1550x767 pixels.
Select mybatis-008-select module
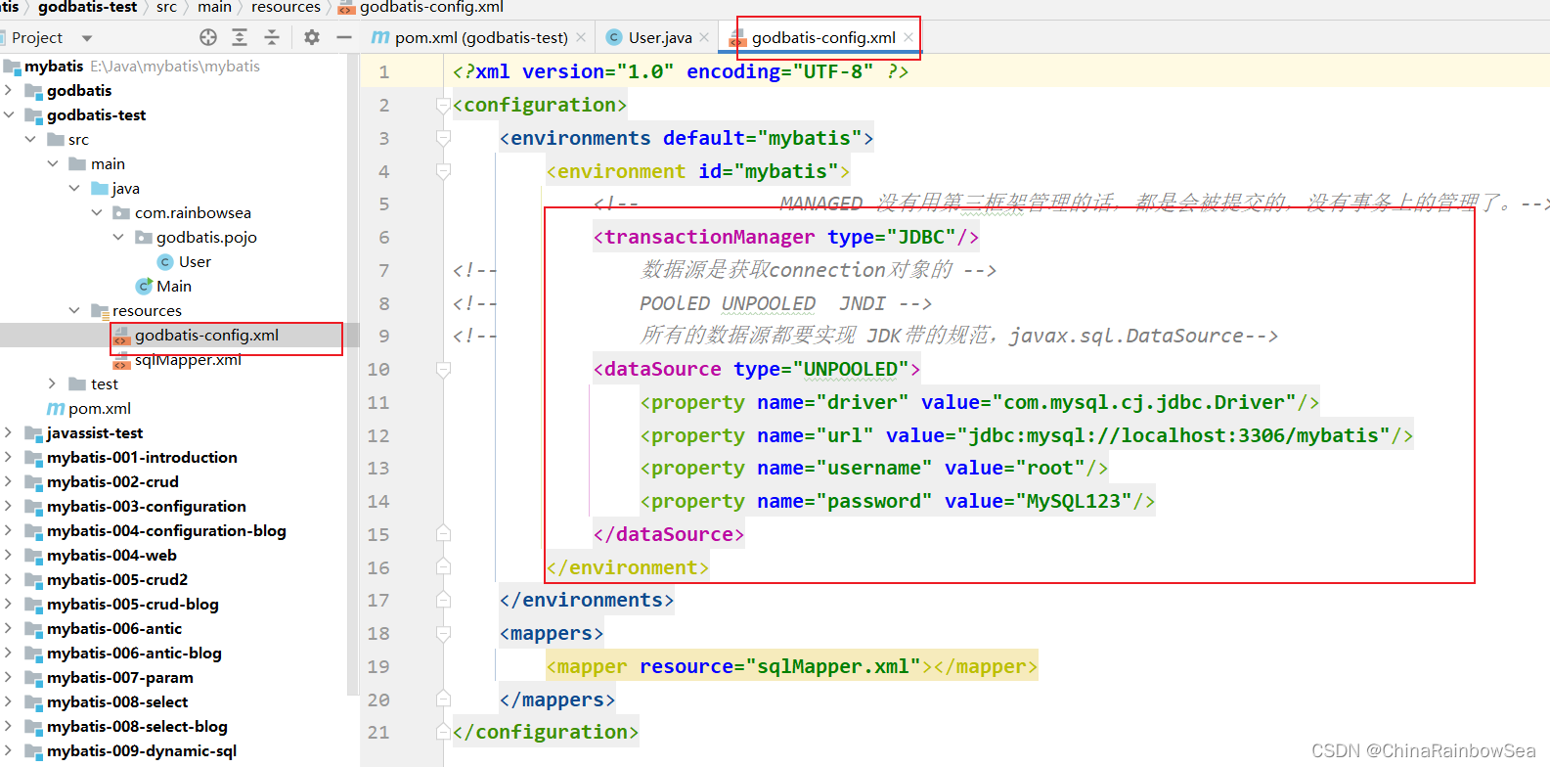117,701
